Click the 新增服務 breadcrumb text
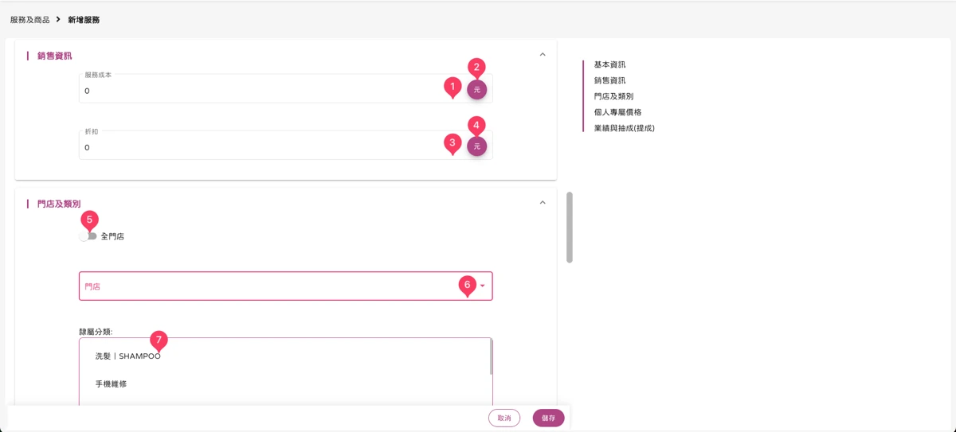The width and height of the screenshot is (956, 432). click(x=84, y=20)
